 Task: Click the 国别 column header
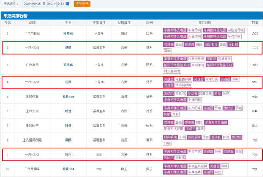pyautogui.click(x=149, y=23)
